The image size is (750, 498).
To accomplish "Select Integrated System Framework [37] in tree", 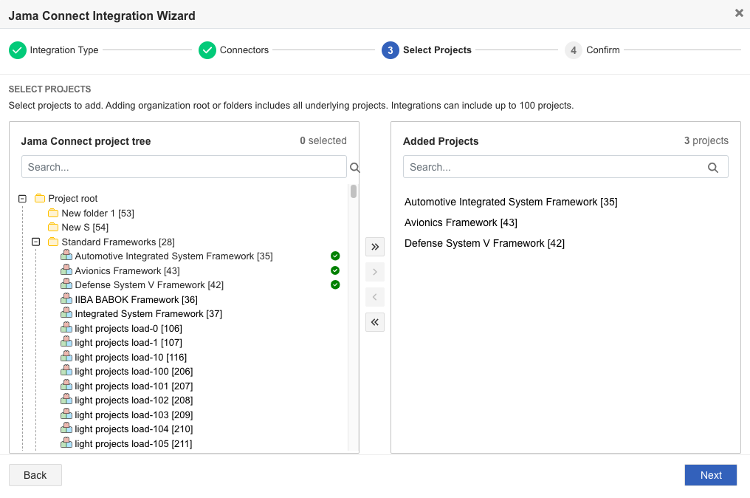I will coord(149,314).
